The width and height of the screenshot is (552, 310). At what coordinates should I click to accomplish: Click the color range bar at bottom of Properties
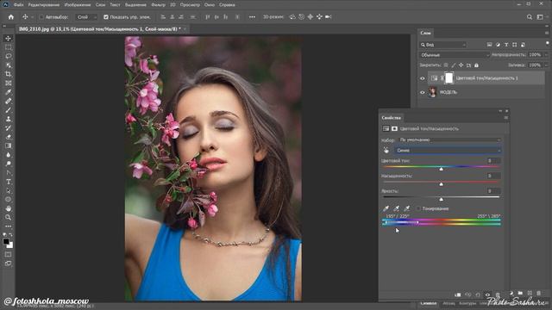coord(441,222)
